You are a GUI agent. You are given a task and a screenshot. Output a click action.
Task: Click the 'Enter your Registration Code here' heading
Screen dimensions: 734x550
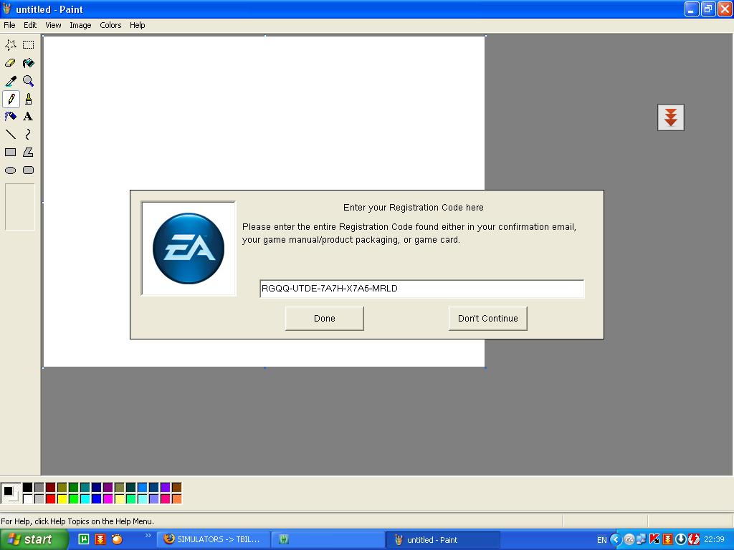coord(414,208)
